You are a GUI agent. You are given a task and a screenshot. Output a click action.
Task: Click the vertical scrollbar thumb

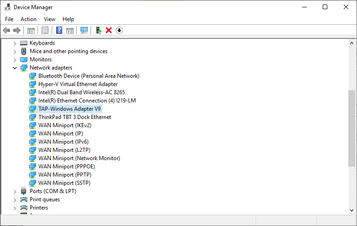coord(352,128)
